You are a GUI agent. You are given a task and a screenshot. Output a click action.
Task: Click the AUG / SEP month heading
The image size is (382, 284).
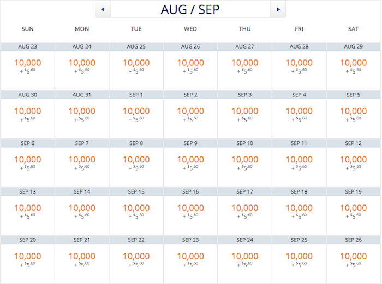(x=190, y=9)
